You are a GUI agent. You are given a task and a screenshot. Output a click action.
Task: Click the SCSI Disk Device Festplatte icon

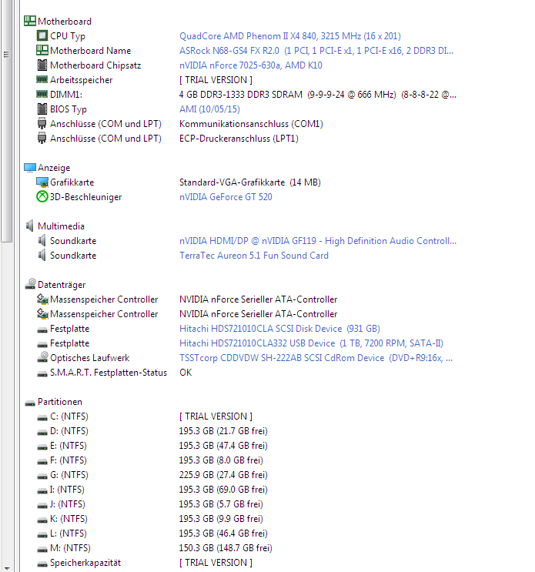click(42, 330)
